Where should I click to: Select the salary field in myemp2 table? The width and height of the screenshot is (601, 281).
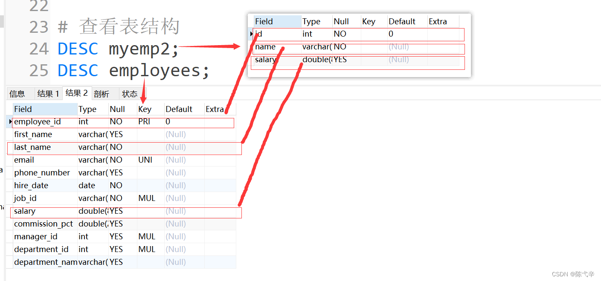277,60
